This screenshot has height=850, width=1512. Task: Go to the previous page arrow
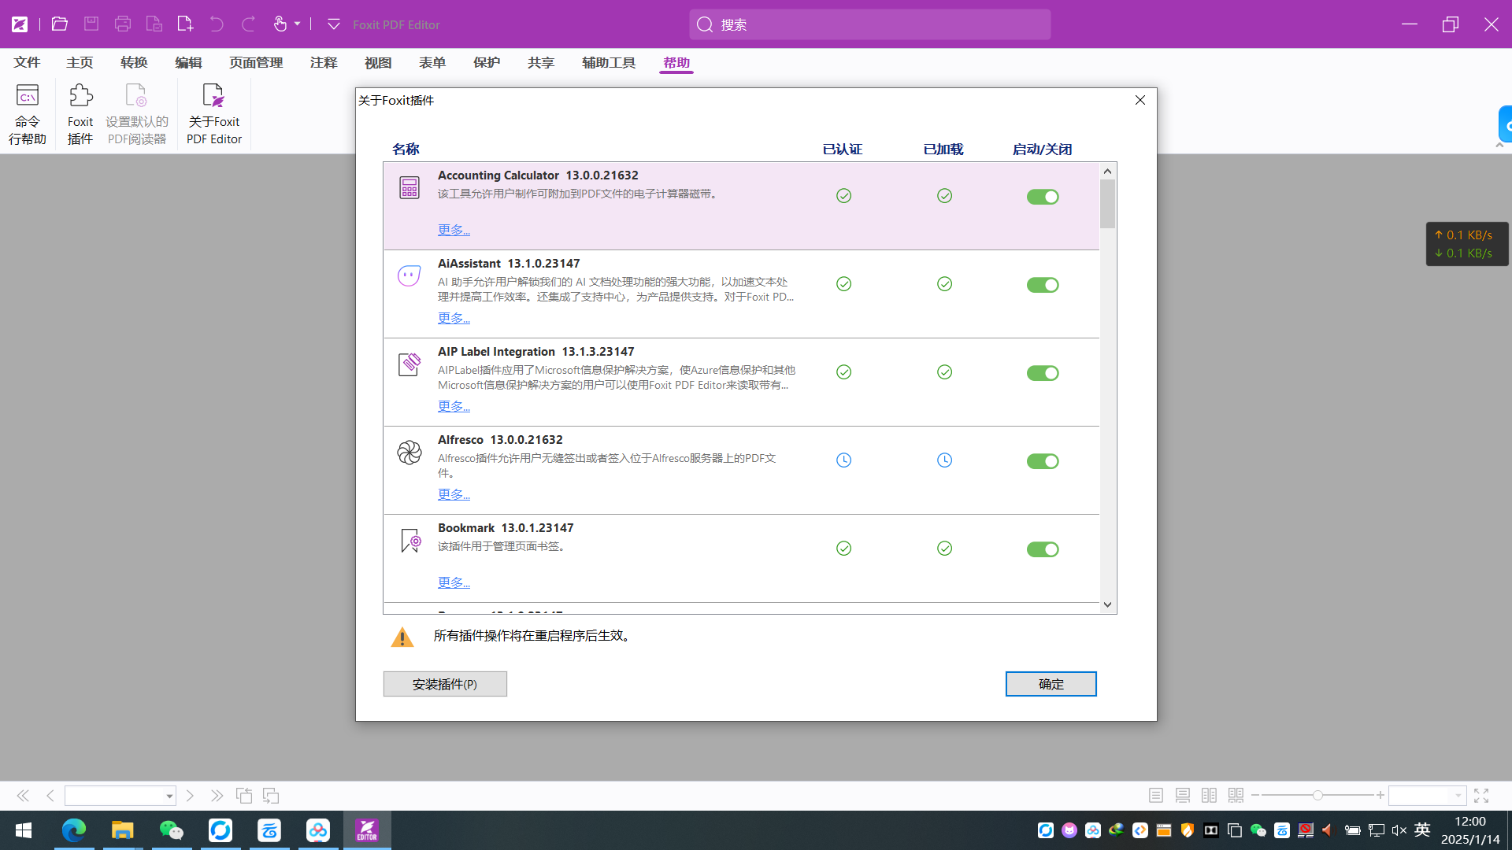click(50, 796)
